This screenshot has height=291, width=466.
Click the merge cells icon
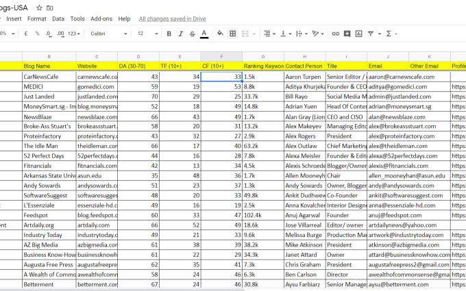(245, 34)
